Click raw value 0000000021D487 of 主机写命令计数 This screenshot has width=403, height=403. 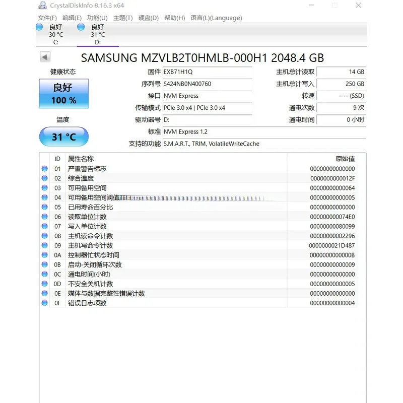(x=332, y=245)
